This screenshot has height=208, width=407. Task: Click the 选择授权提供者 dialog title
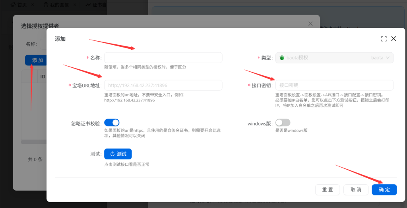(x=40, y=26)
